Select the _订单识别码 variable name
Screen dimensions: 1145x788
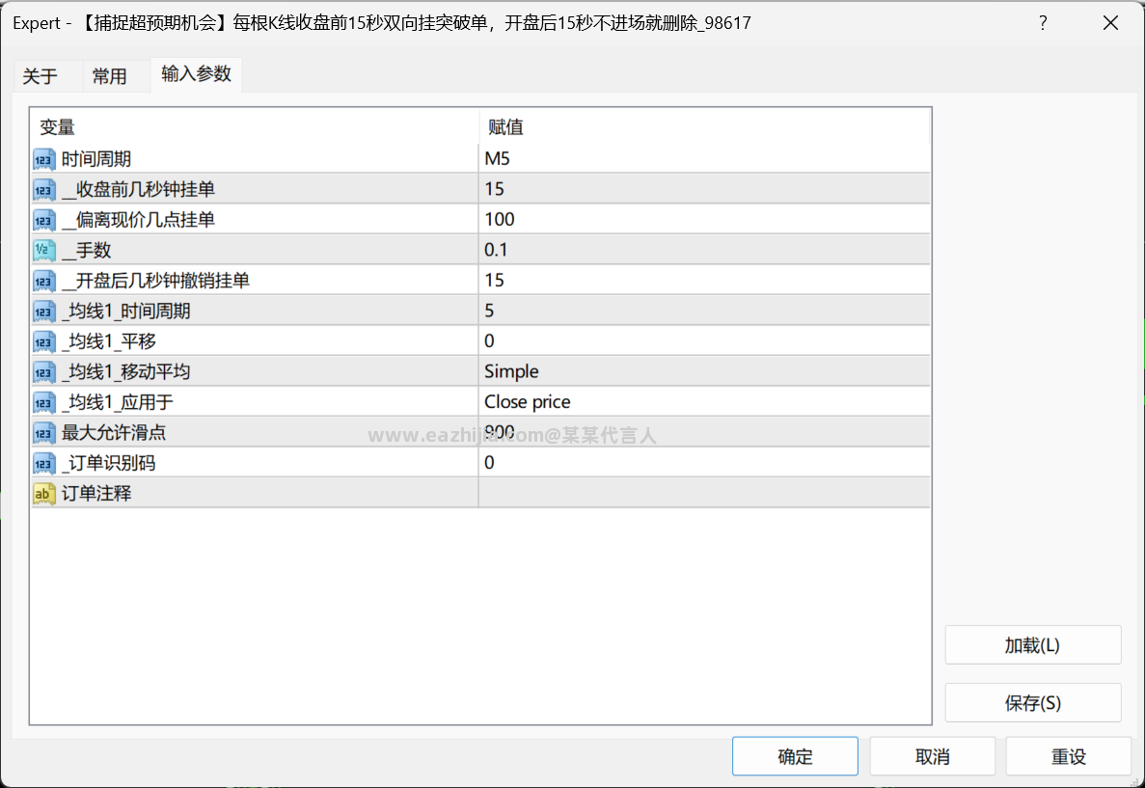pos(109,464)
